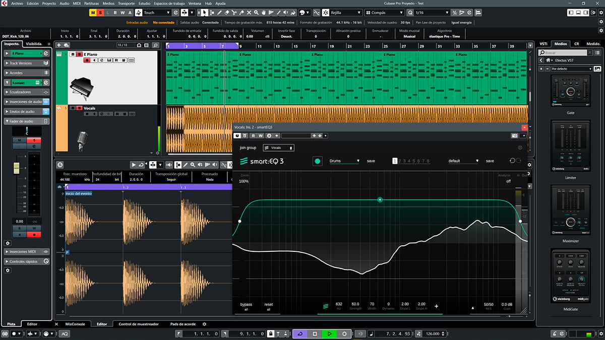Select smart:EQ state slot 1
This screenshot has height=340, width=605.
tap(395, 161)
